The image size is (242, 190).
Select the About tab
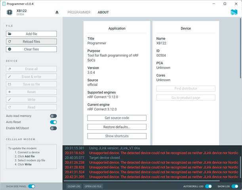pos(103,12)
